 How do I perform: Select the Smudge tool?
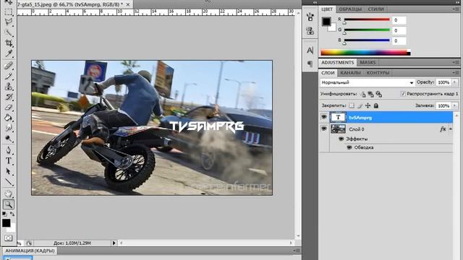8,128
